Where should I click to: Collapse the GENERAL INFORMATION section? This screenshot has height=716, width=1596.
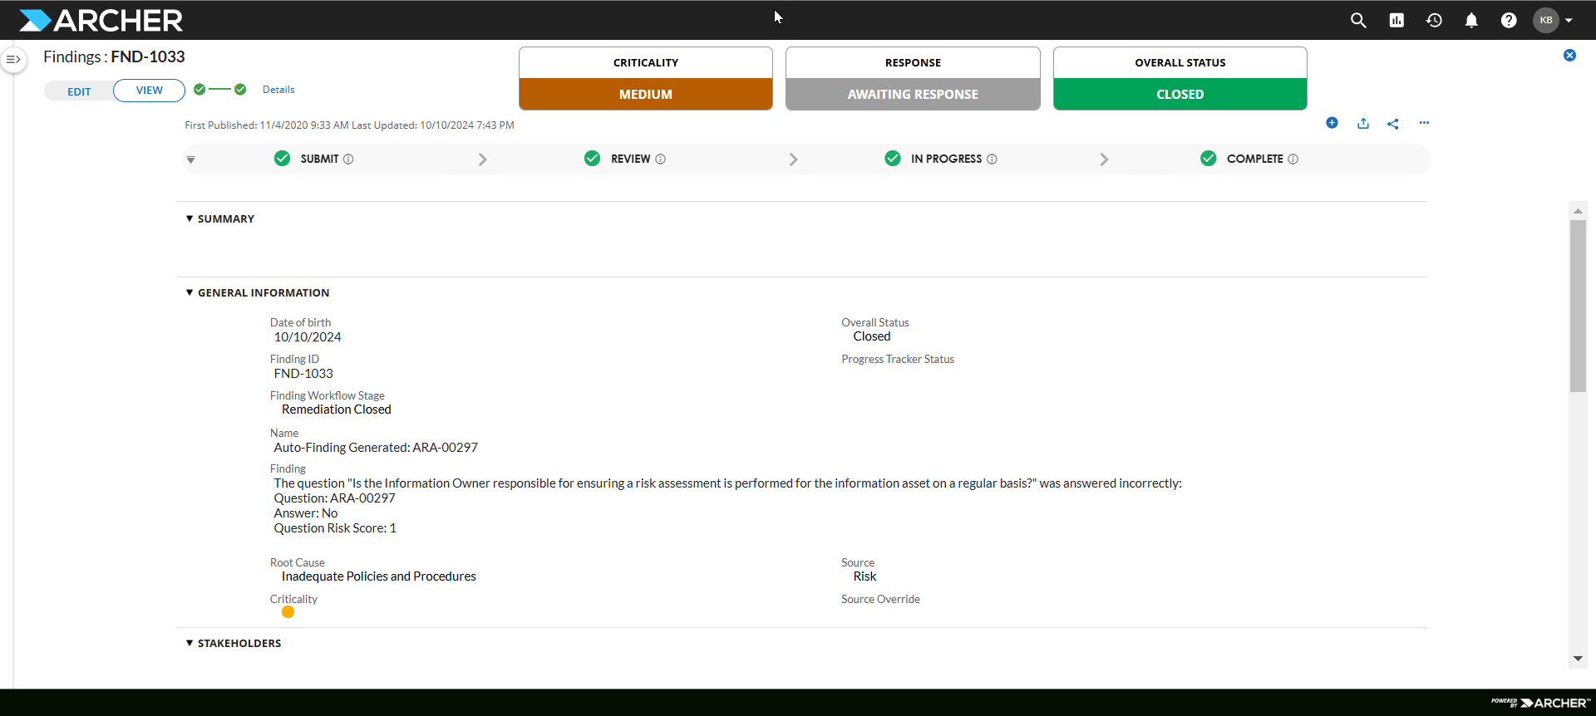190,292
